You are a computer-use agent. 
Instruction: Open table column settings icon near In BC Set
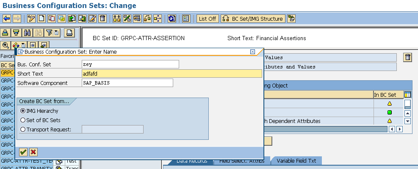[407, 94]
